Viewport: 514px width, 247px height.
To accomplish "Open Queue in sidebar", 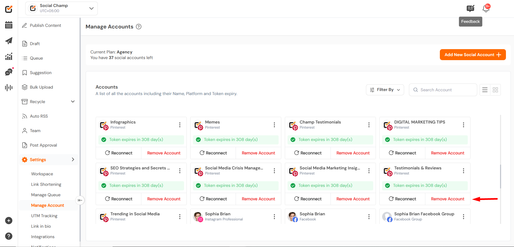I will pyautogui.click(x=36, y=58).
